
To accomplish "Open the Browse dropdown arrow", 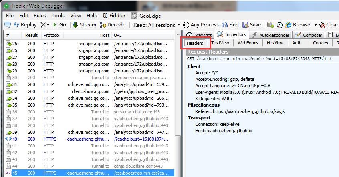I will [x=315, y=25].
